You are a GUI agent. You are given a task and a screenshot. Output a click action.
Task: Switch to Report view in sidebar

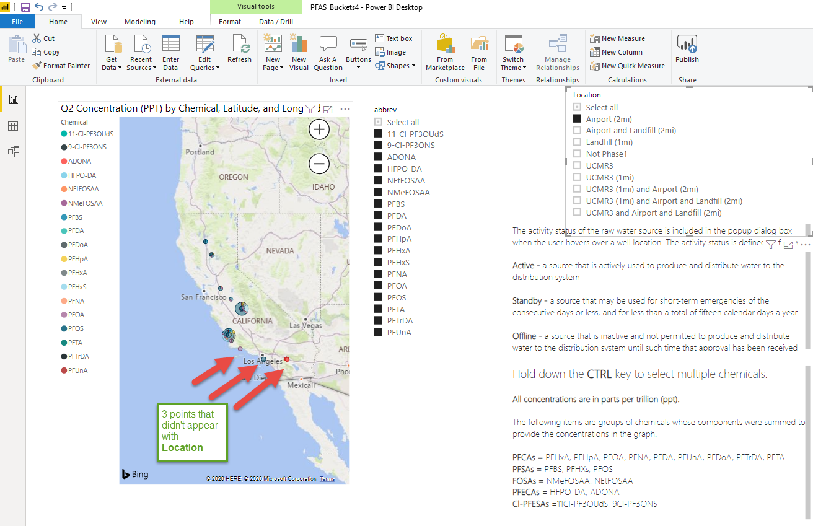pyautogui.click(x=13, y=100)
